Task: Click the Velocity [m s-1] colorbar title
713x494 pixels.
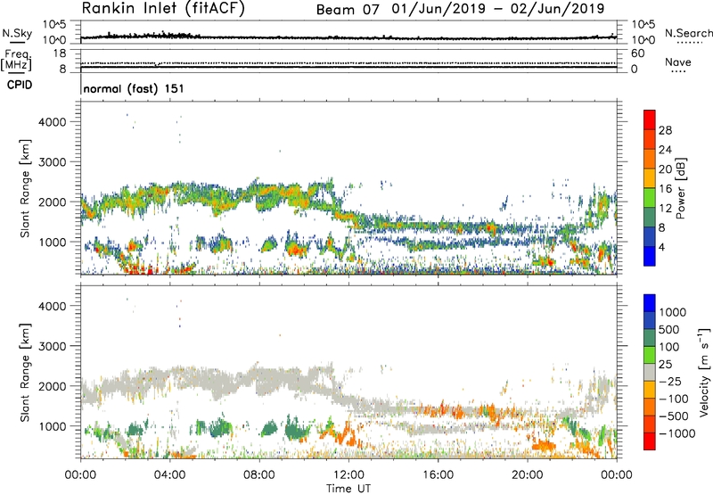Action: (704, 372)
